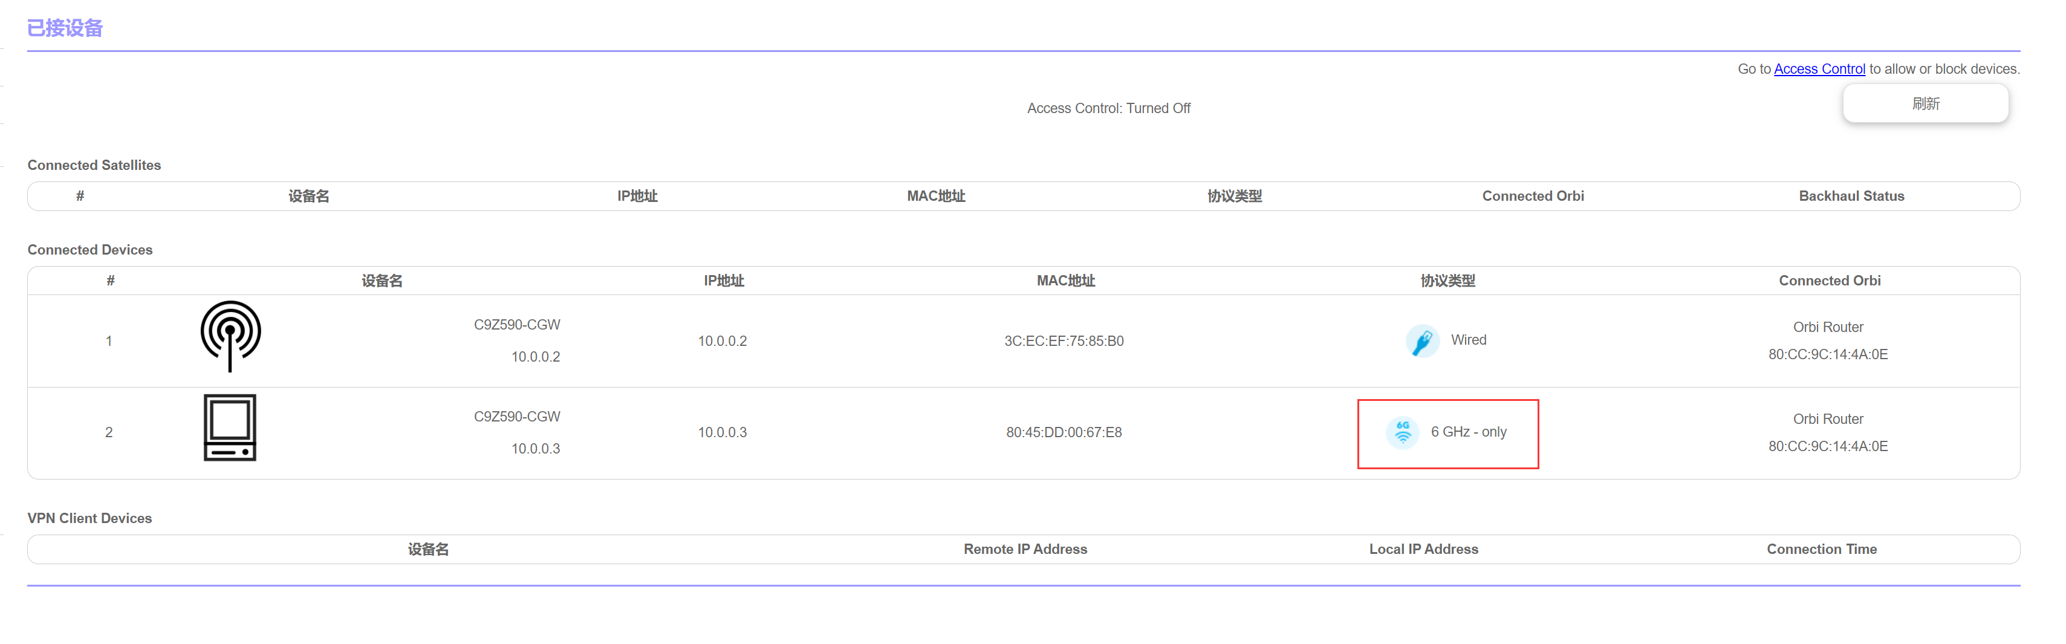Click the Wired connection type label
The height and width of the screenshot is (644, 2066).
(x=1467, y=340)
